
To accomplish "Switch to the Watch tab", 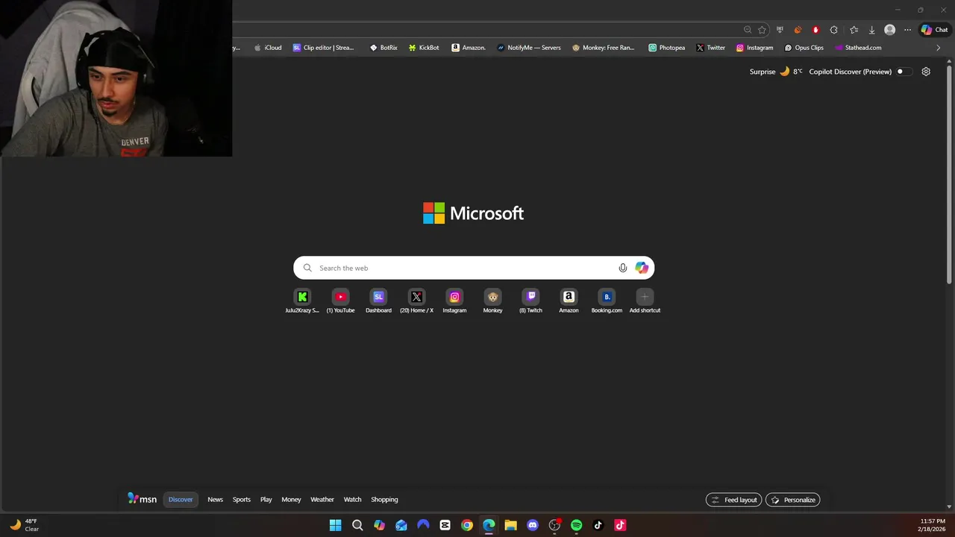I will coord(352,500).
